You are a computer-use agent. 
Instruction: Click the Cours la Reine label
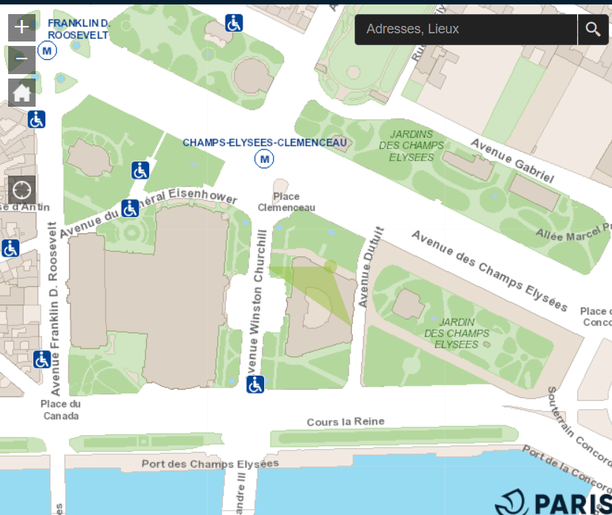point(346,422)
